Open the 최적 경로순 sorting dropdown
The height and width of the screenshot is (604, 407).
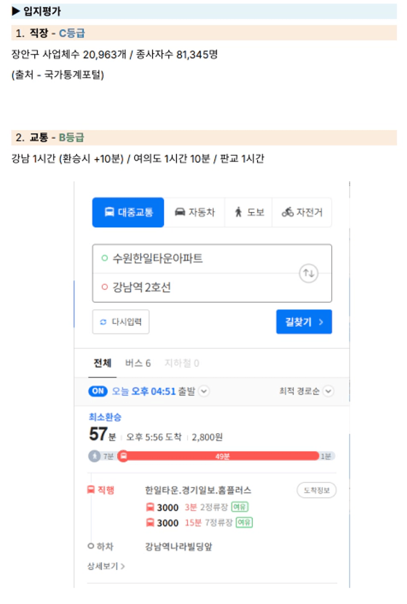[x=306, y=391]
